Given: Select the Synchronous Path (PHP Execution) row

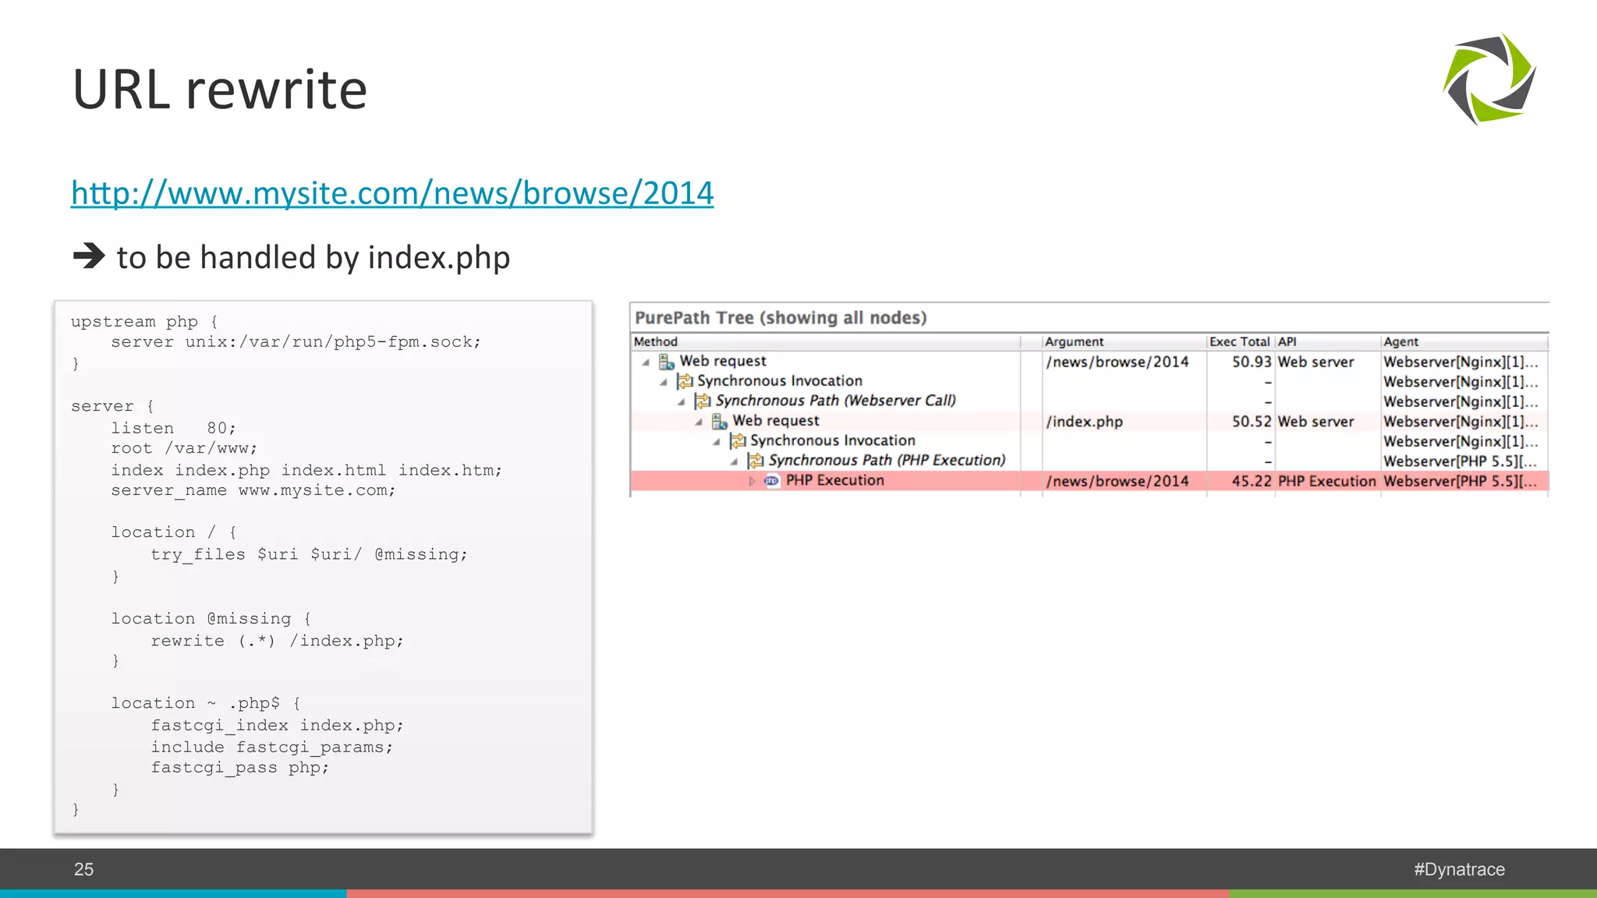Looking at the screenshot, I should pos(1089,461).
